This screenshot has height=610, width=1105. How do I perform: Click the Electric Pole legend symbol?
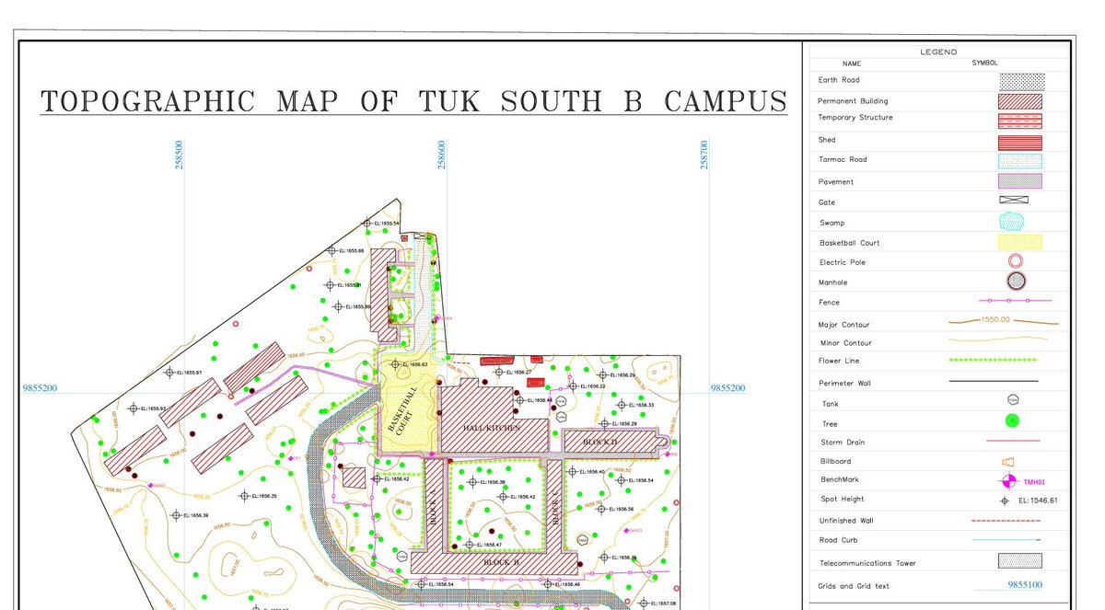(x=1015, y=261)
